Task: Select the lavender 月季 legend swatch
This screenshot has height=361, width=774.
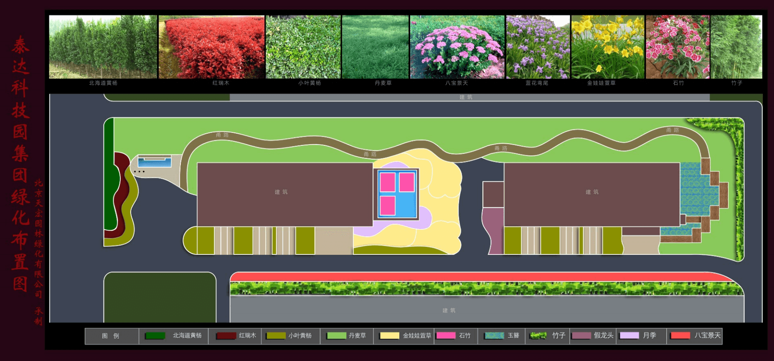Action: 629,336
